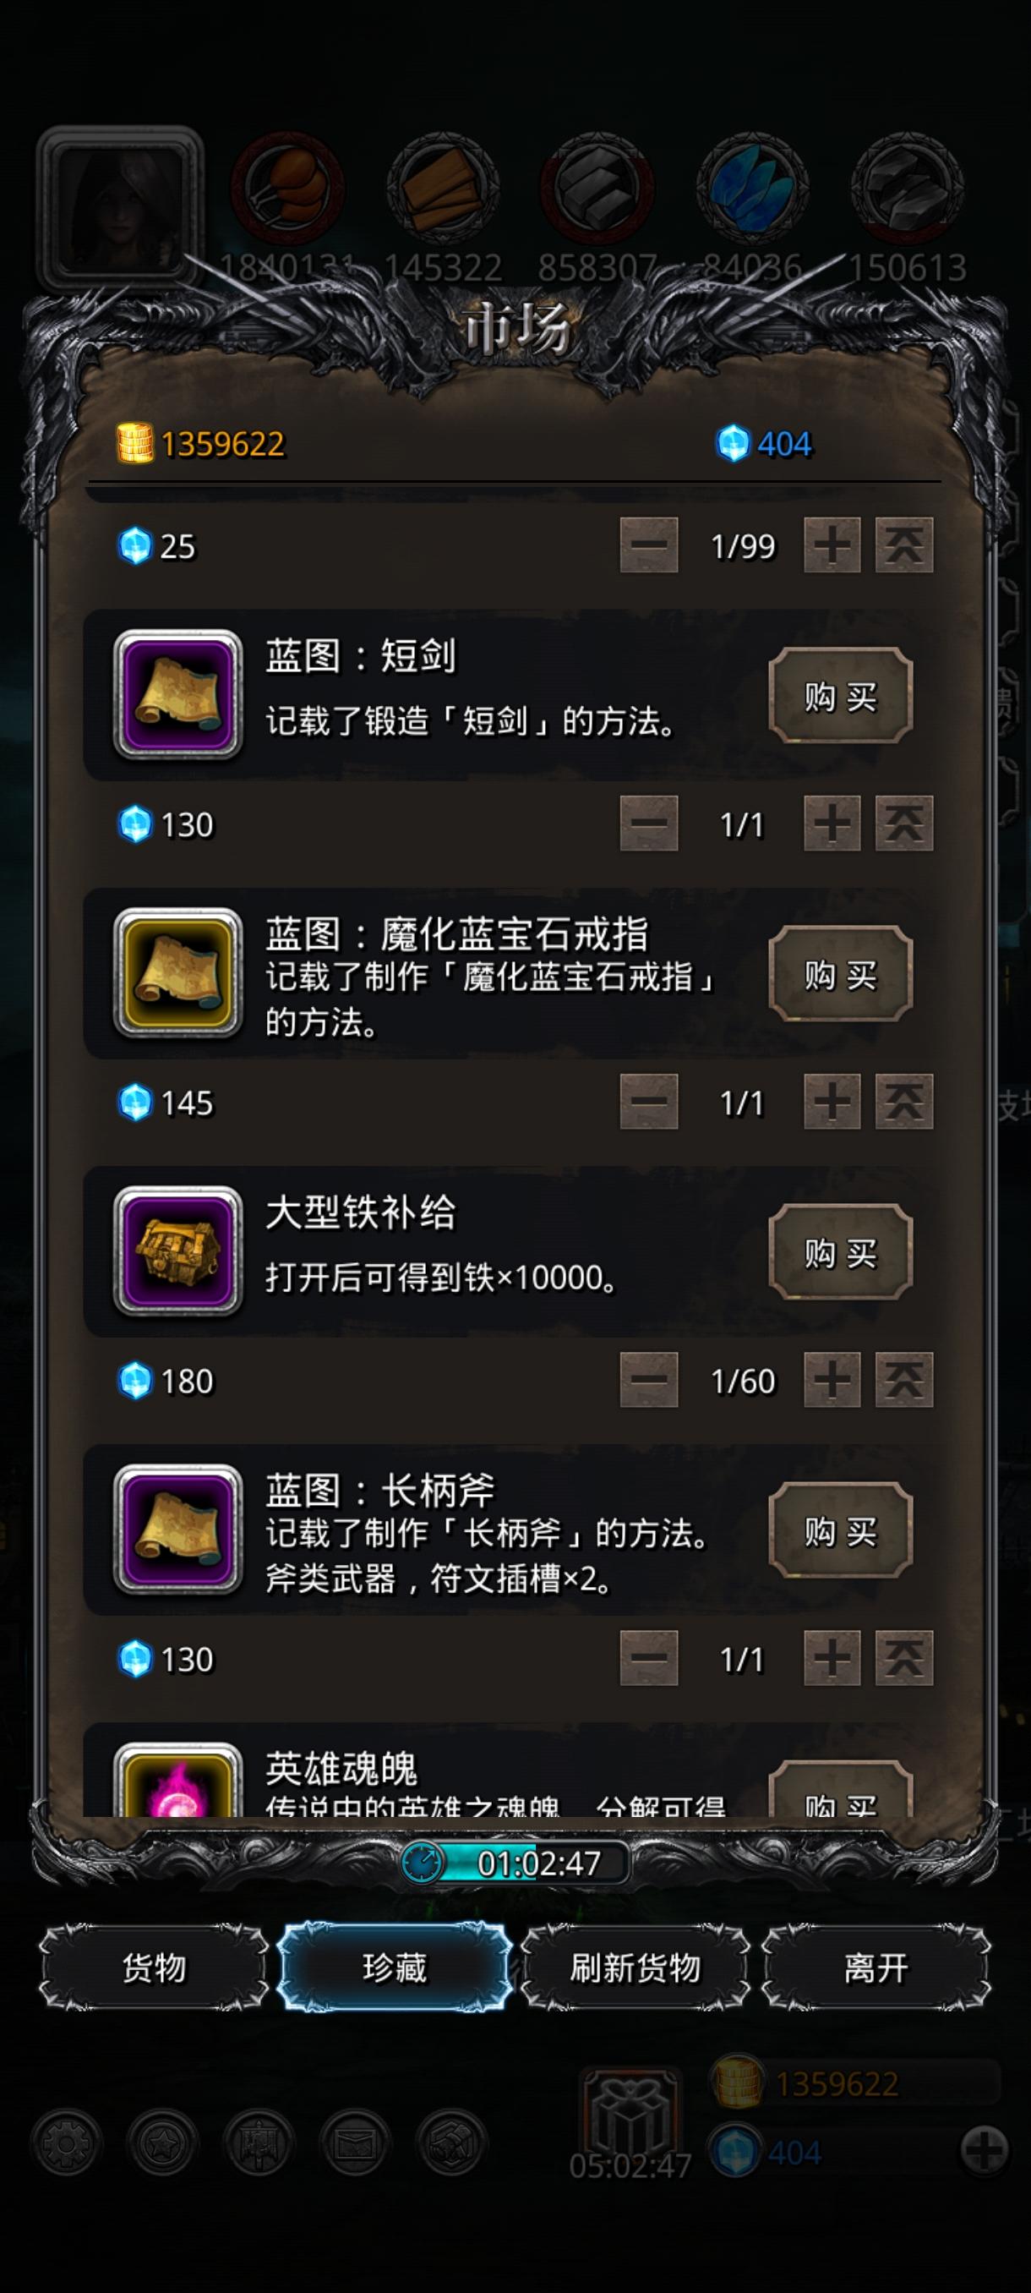Viewport: 1031px width, 2293px height.
Task: Buy the 蓝图：长柄斧 item
Action: pos(841,1531)
